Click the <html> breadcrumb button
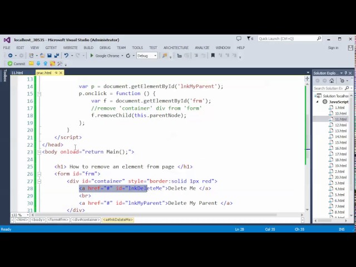 [22, 220]
